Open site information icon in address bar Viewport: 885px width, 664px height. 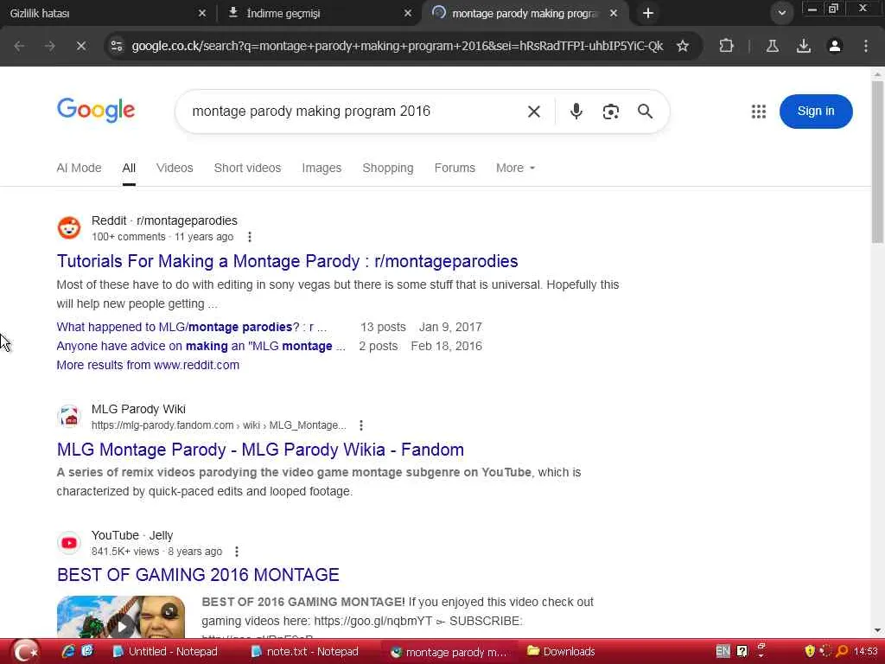click(117, 46)
